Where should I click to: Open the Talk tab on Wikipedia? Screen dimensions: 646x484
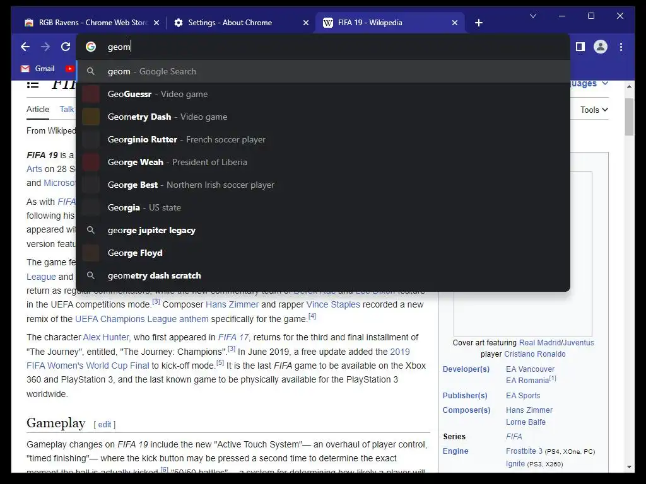point(66,109)
